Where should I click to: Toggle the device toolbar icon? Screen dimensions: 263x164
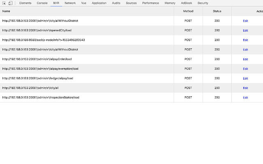click(x=10, y=3)
